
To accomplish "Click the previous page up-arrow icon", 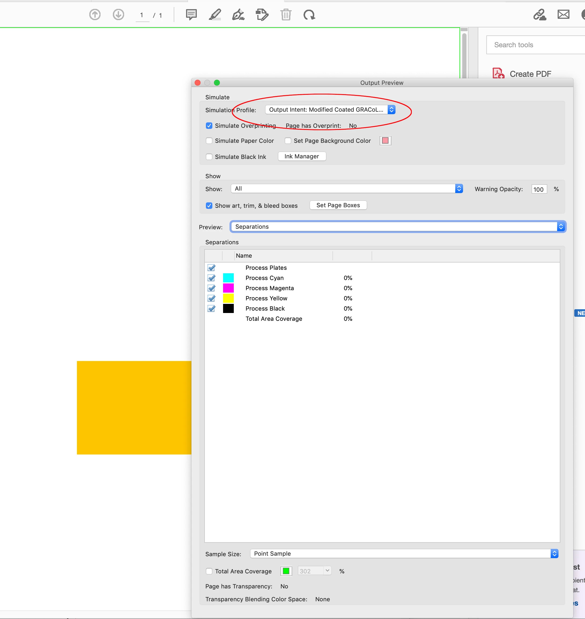I will pos(95,15).
